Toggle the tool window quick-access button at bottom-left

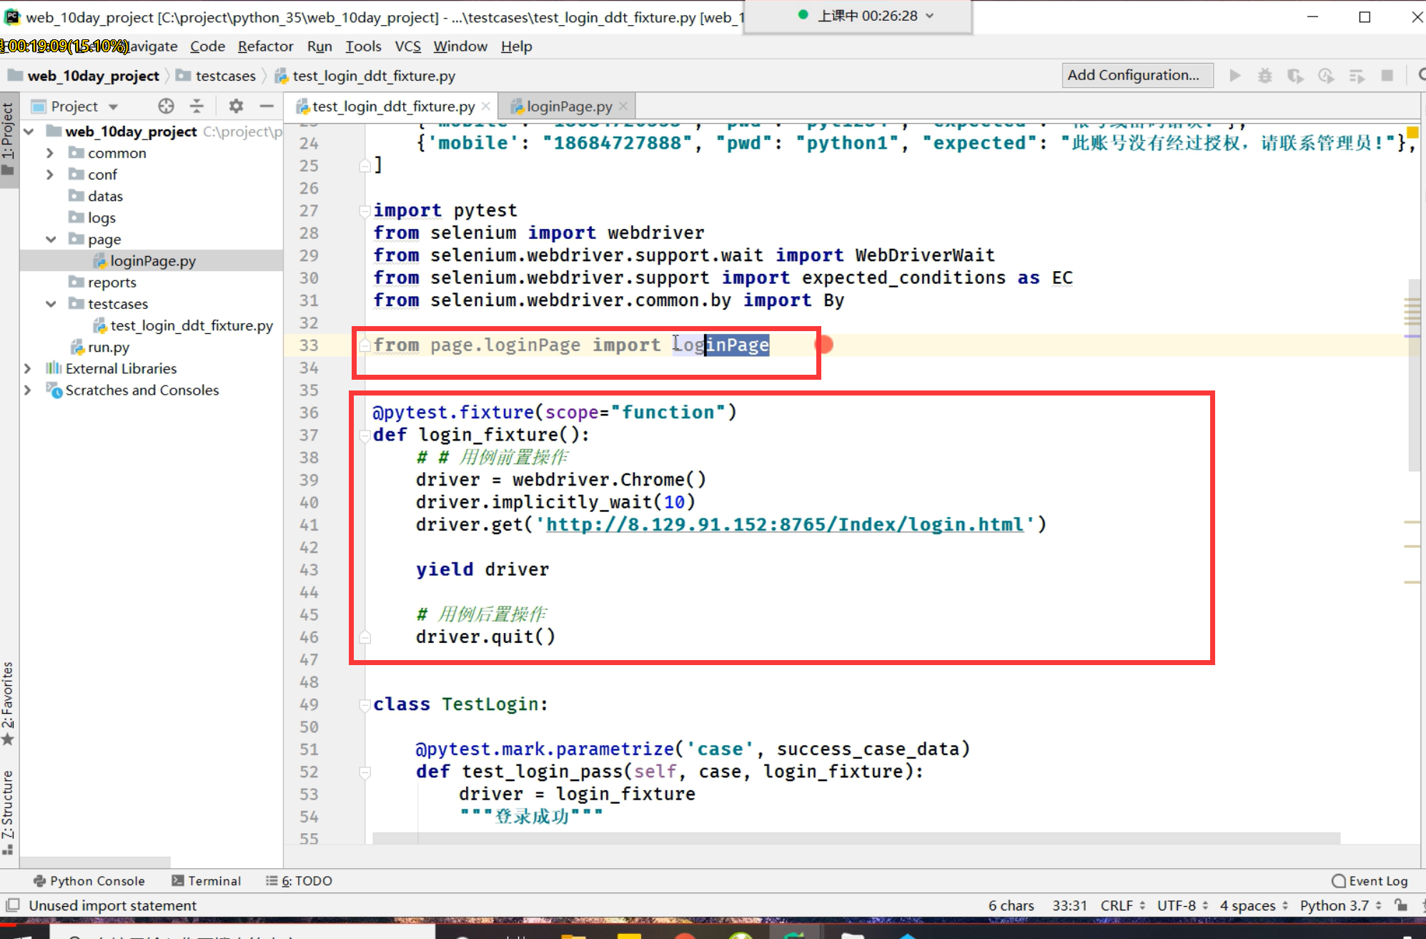coord(12,905)
